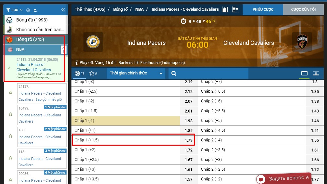Open event 24137 Bao gồm hết giờ
The image size is (327, 184).
42,93
